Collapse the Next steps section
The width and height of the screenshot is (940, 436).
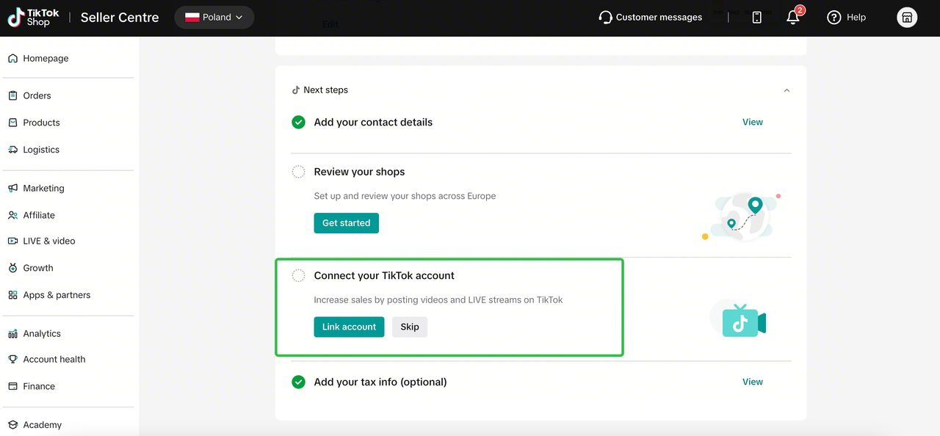[787, 90]
